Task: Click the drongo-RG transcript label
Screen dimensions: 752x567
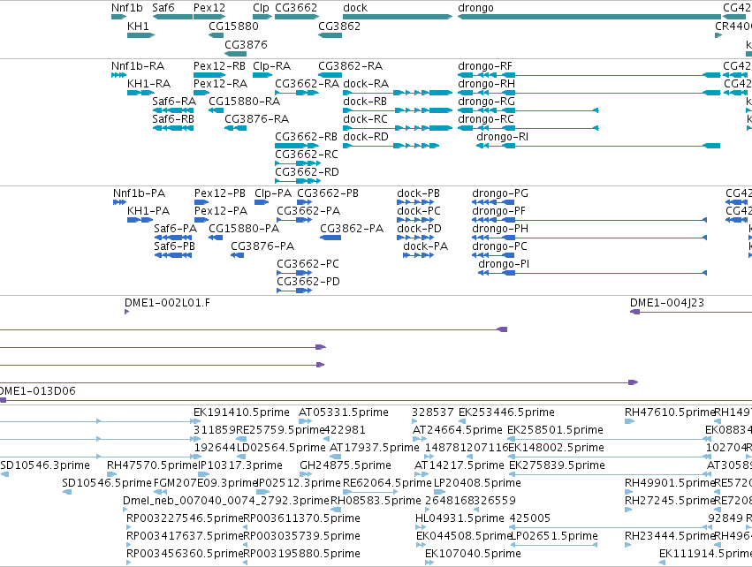Action: [486, 102]
